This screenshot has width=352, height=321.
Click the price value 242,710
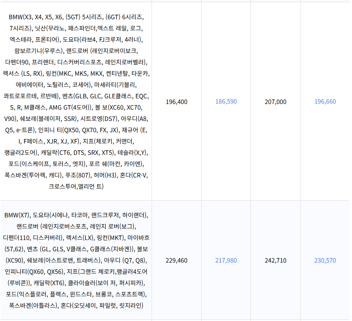click(x=275, y=261)
